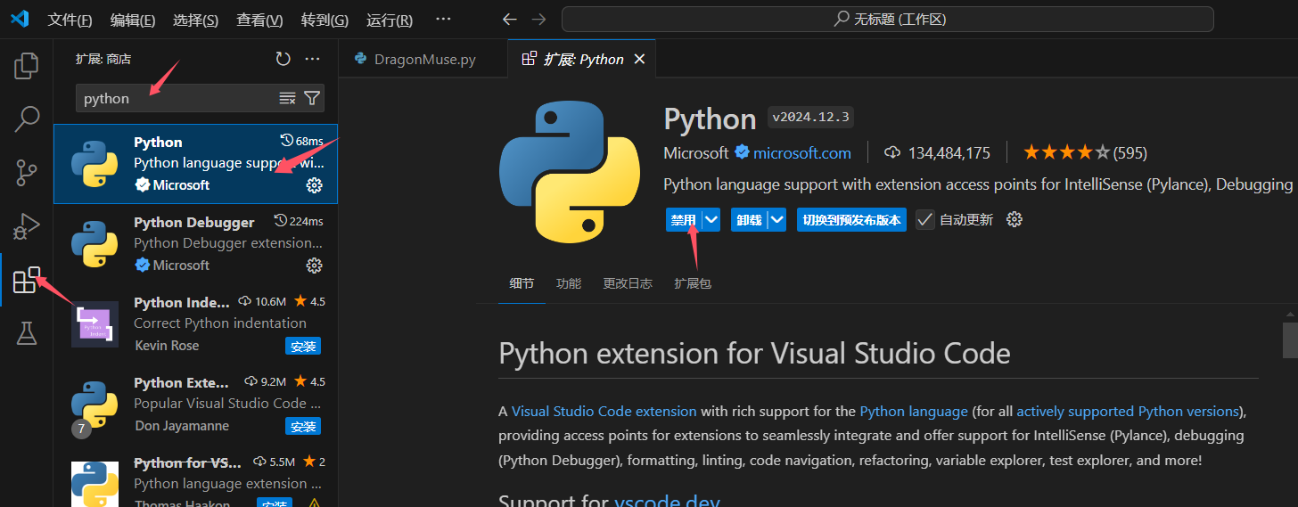Switch to the DragonMuse.py editor tab
Image resolution: width=1298 pixels, height=507 pixels.
tap(423, 59)
